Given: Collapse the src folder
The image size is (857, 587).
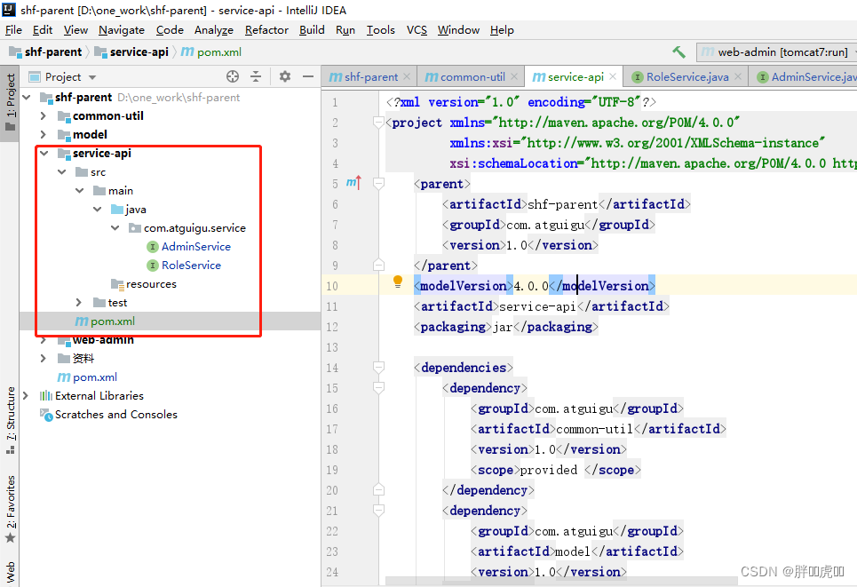Looking at the screenshot, I should tap(62, 172).
